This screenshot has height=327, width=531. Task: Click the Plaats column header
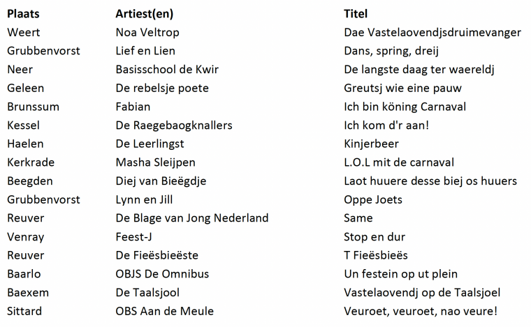pyautogui.click(x=23, y=14)
